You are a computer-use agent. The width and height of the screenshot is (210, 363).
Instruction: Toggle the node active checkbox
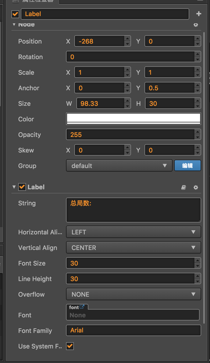[16, 14]
